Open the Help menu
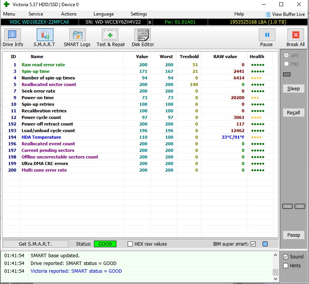Screen dimensions: 309x284 point(239,14)
